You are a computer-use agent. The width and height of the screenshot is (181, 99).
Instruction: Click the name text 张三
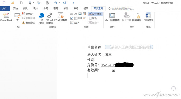tap(108, 54)
